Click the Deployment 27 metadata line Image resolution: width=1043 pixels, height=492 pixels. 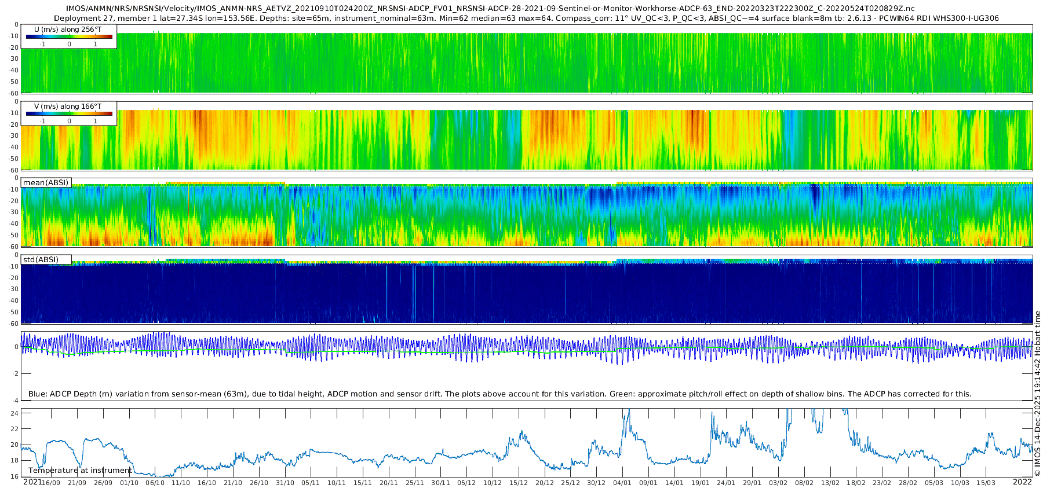(526, 18)
